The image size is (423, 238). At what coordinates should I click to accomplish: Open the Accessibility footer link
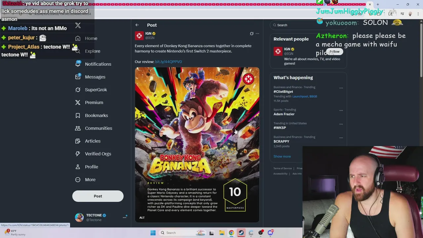click(x=280, y=174)
